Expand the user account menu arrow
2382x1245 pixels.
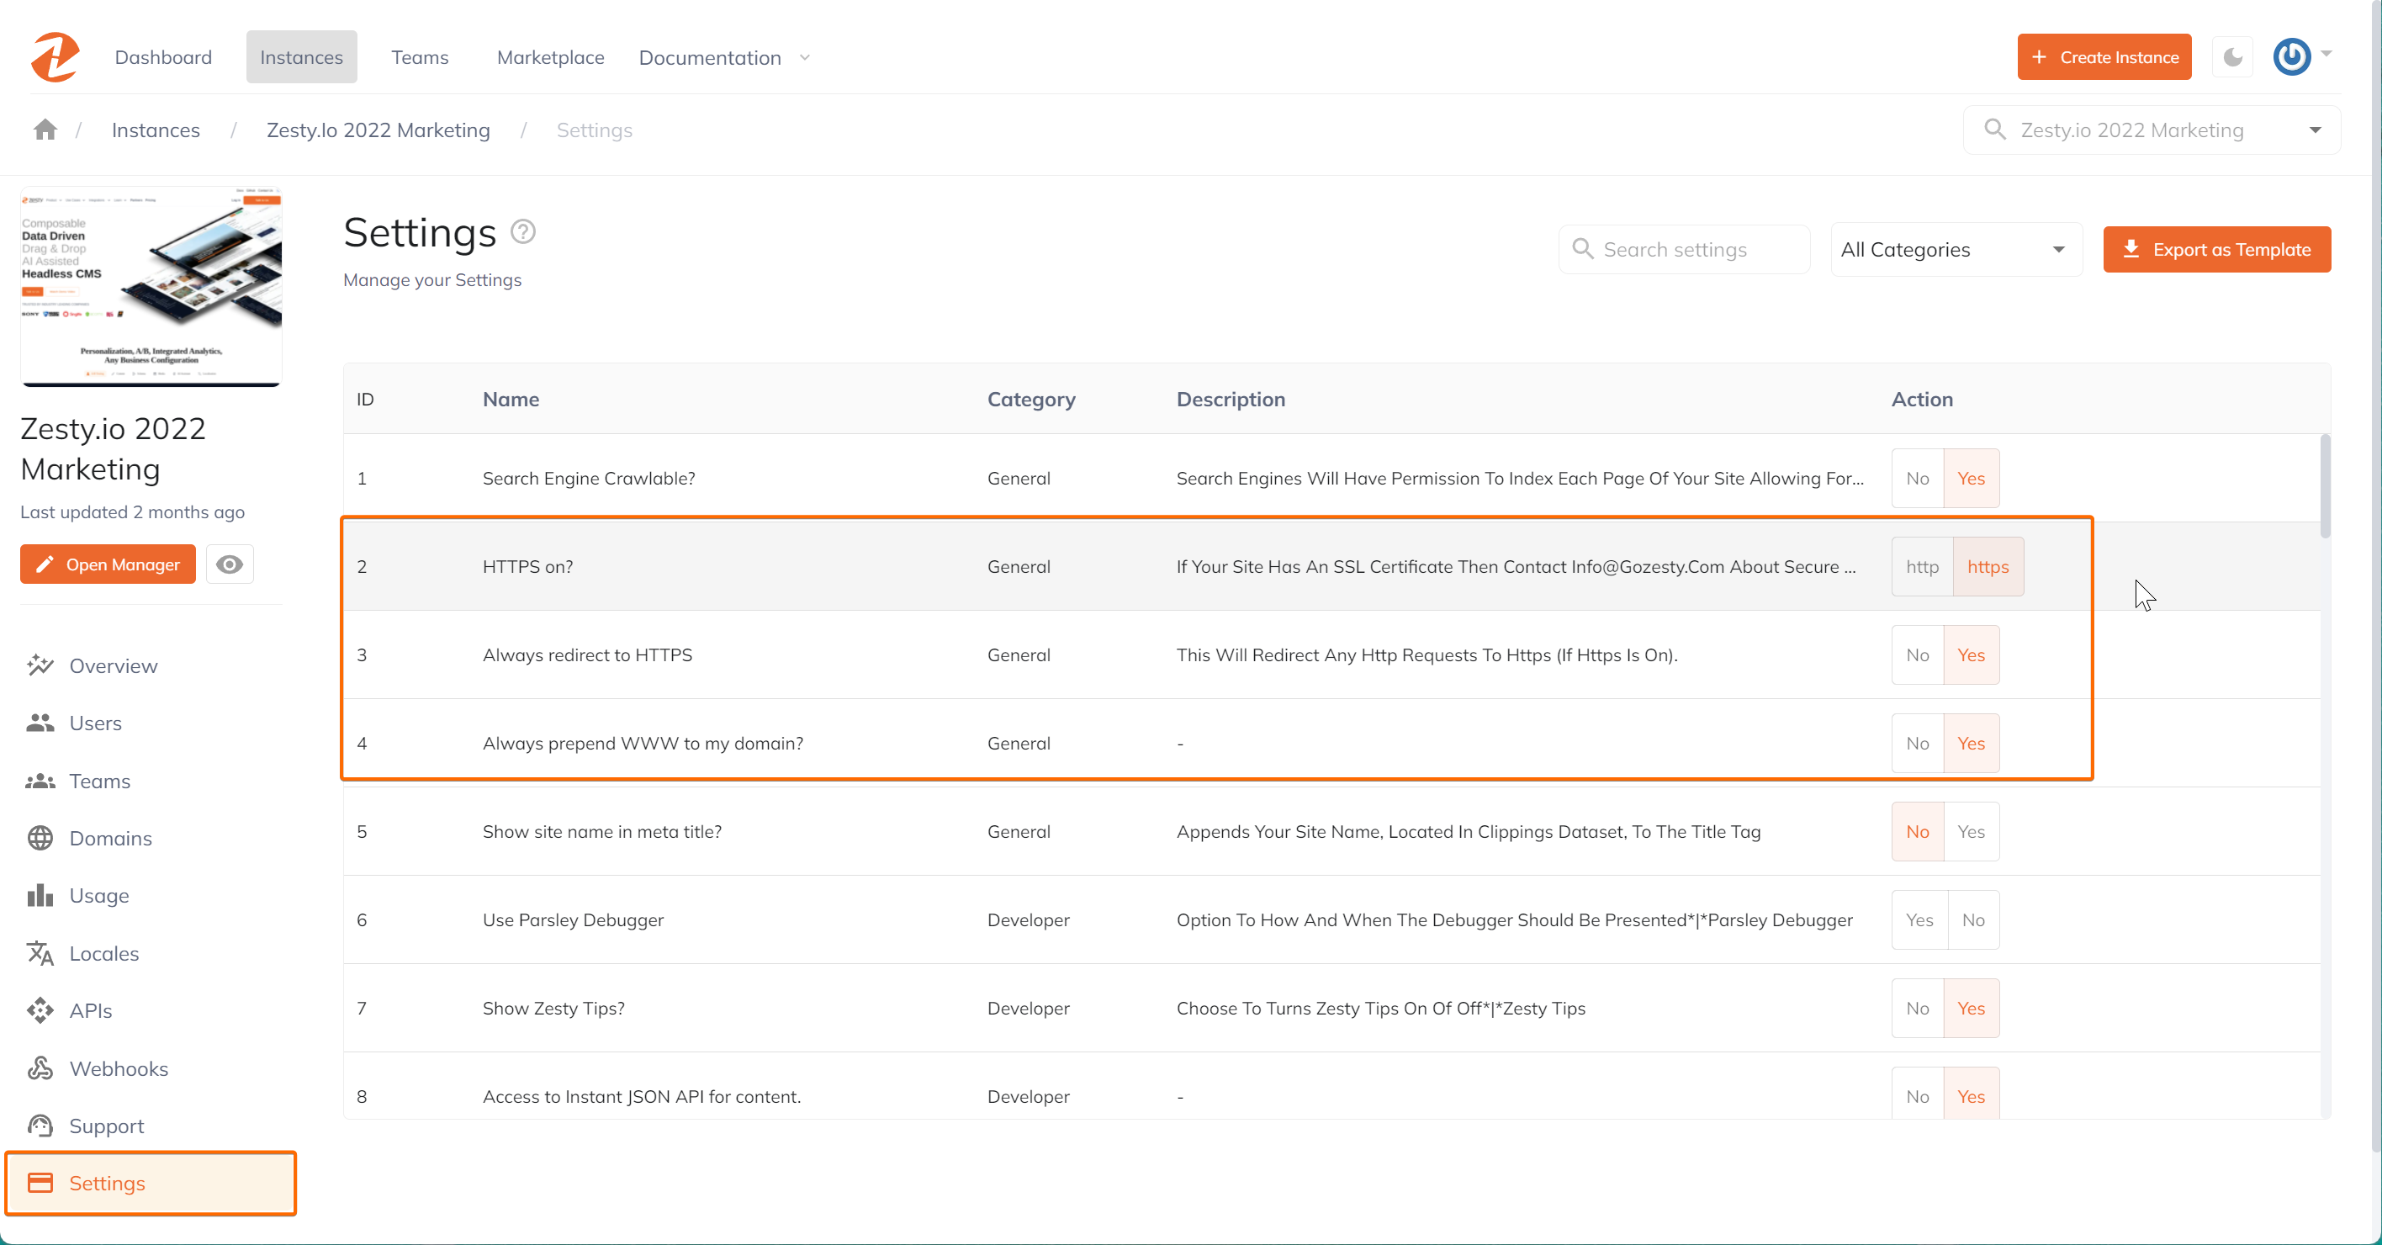2326,54
